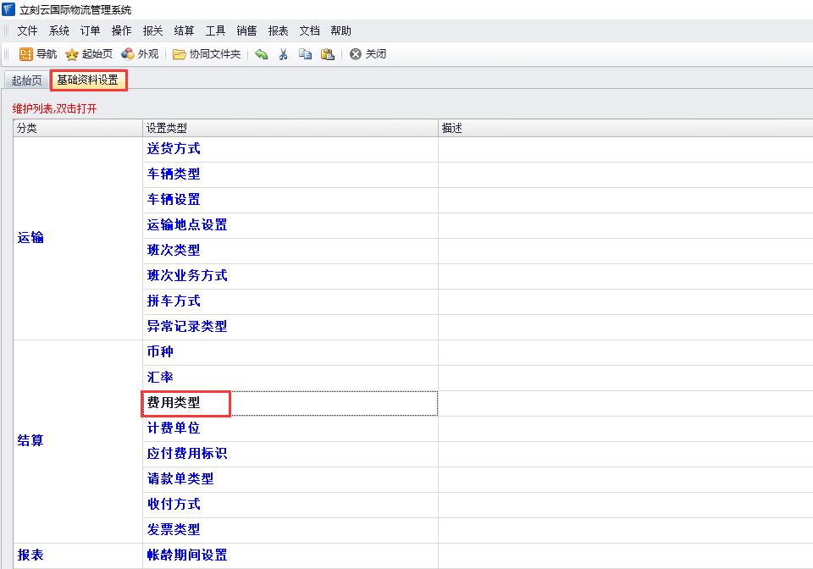Click the scissors cut icon

point(284,54)
